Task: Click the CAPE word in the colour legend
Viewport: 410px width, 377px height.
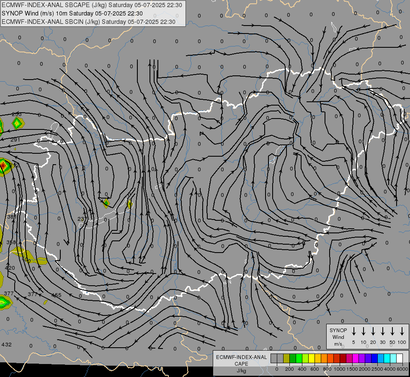Action: tap(241, 364)
